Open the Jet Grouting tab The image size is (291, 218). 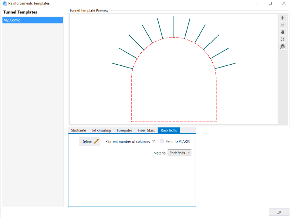[101, 130]
